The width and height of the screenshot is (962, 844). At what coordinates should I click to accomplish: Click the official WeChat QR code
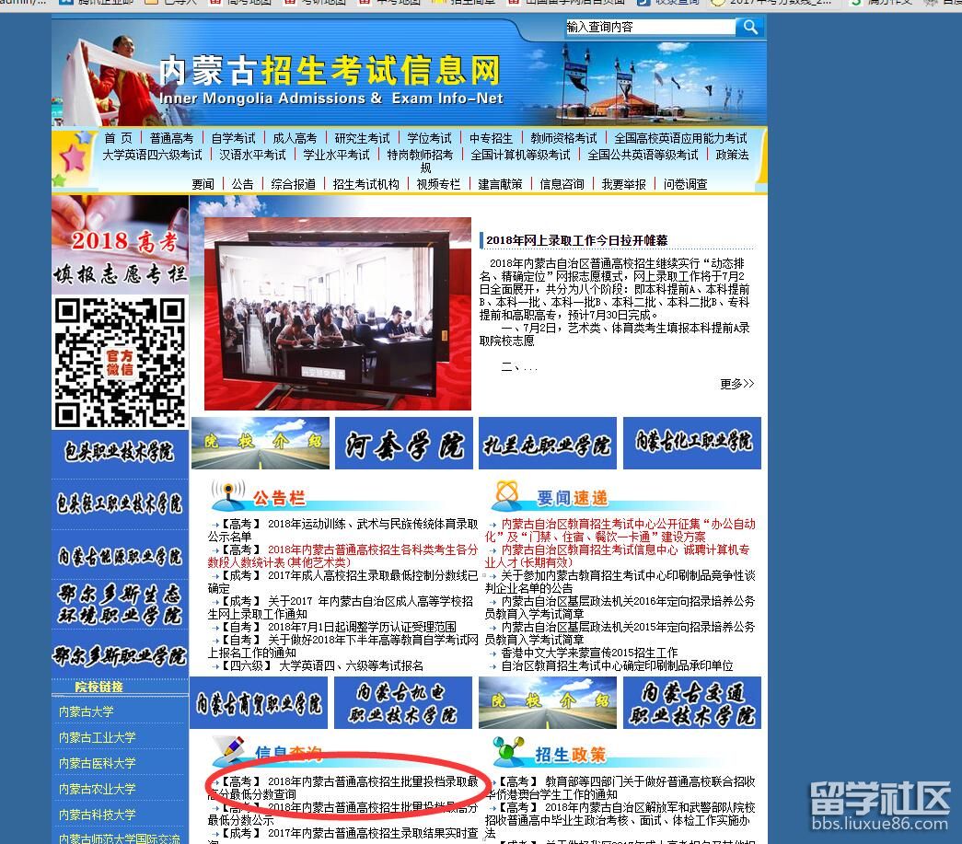pyautogui.click(x=120, y=363)
